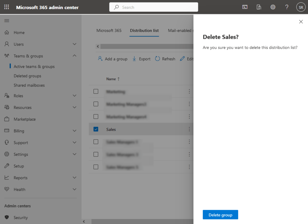Open the Microsoft 365 app launcher grid

pyautogui.click(x=7, y=7)
